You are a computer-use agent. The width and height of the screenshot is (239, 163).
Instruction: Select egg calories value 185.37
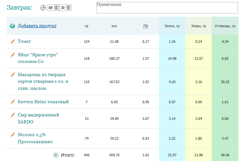[114, 58]
